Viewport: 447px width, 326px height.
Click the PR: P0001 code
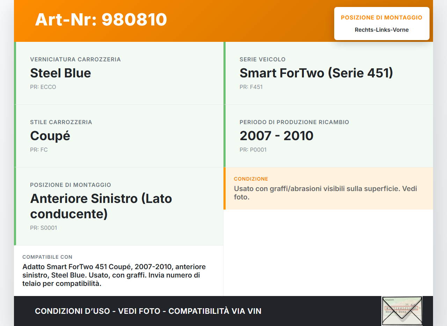click(253, 150)
